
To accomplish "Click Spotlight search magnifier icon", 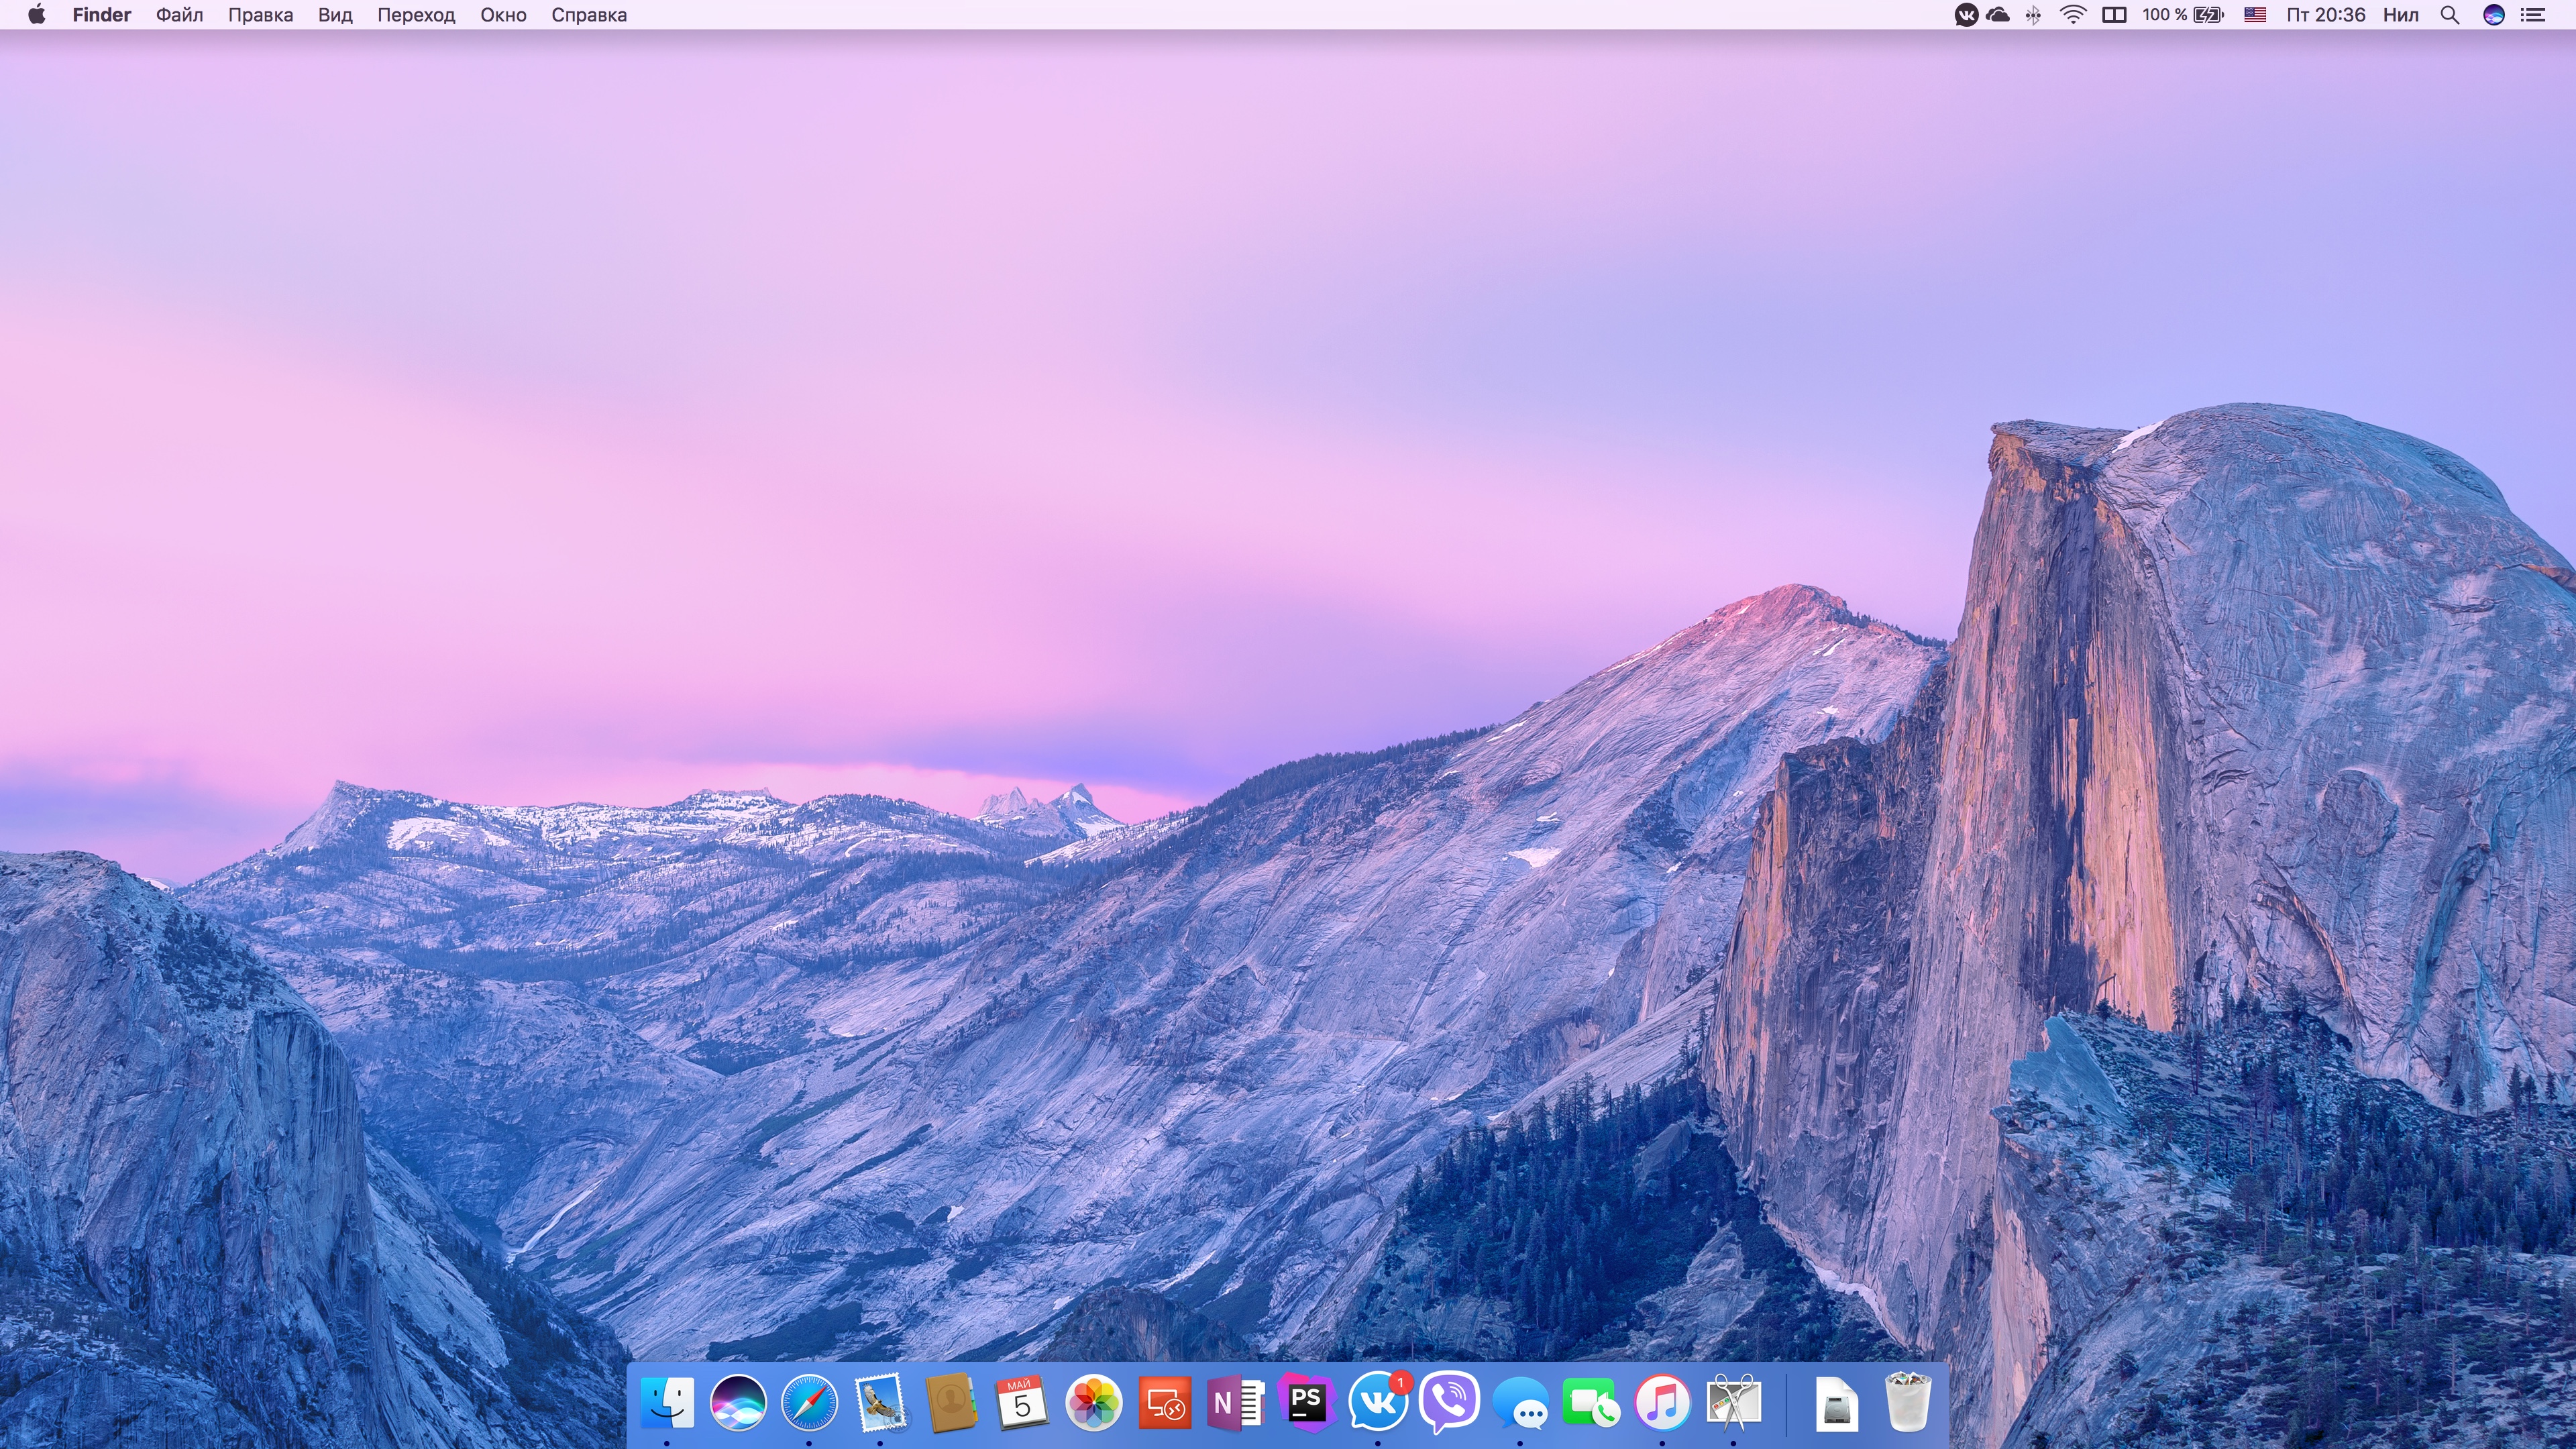I will 2449,15.
